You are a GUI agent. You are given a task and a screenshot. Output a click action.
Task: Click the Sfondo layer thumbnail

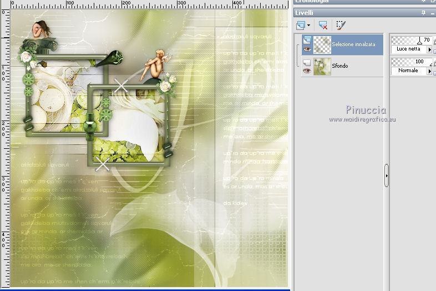[322, 66]
